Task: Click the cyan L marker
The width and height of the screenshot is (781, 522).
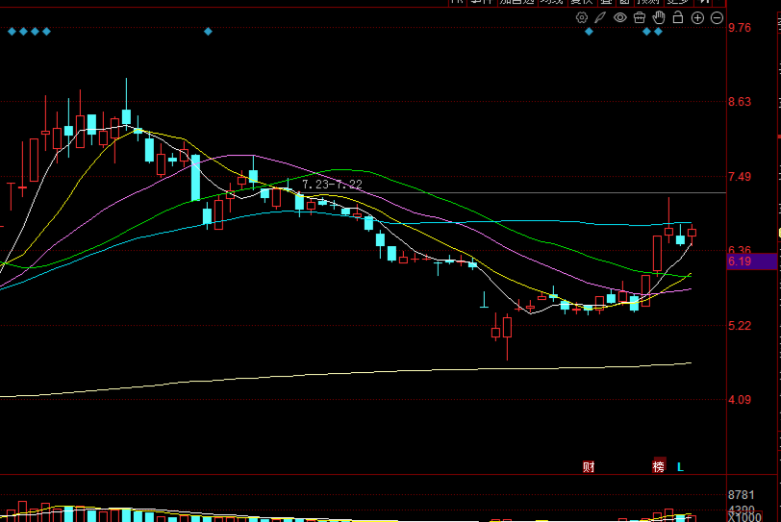Action: [680, 467]
